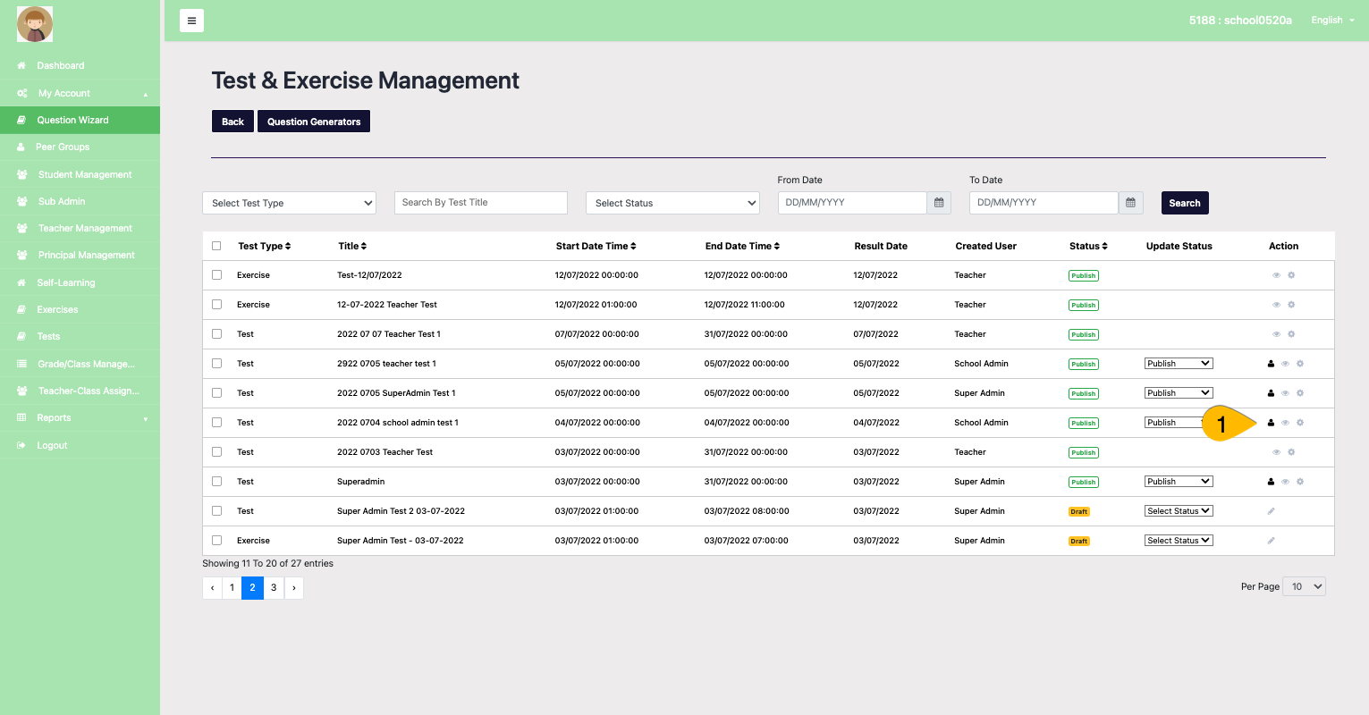Sort by Status column arrows
This screenshot has height=715, width=1369.
(x=1105, y=246)
